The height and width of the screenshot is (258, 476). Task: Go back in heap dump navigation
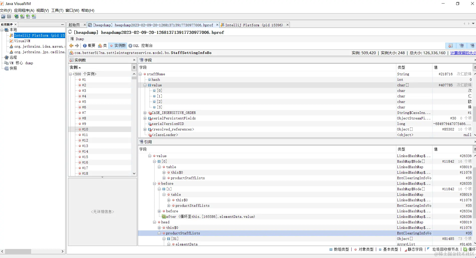point(71,45)
